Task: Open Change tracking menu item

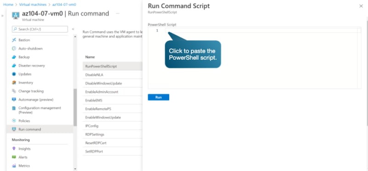Action: tap(31, 91)
